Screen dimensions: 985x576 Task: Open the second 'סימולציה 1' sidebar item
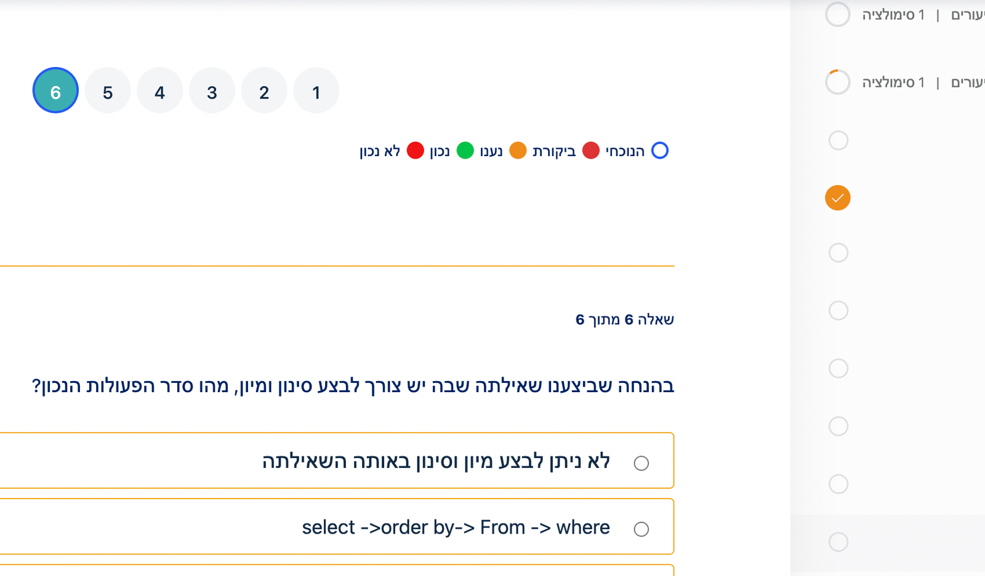(x=893, y=82)
